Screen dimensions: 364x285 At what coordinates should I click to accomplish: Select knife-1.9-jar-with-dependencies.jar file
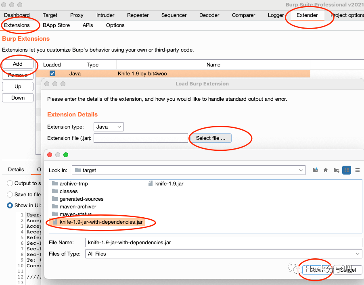point(98,222)
